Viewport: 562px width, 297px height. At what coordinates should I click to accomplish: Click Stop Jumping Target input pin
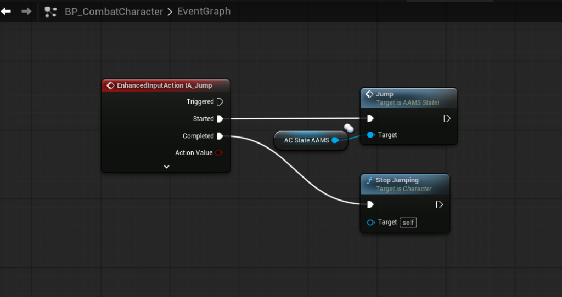(370, 222)
